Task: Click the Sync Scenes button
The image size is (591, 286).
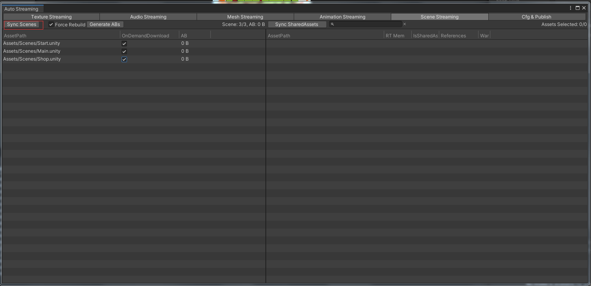Action: (x=22, y=24)
